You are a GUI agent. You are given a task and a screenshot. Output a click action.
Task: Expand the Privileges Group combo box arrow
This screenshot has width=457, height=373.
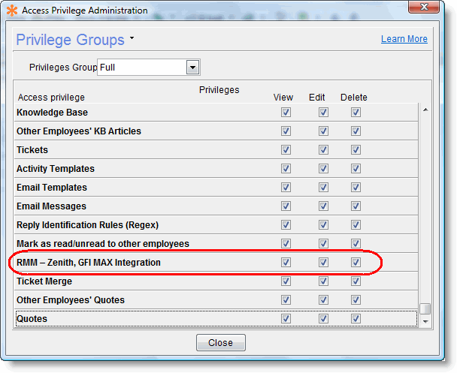coord(192,68)
